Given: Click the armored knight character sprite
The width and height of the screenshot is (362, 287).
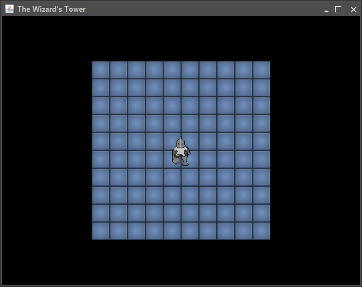Looking at the screenshot, I should point(181,151).
